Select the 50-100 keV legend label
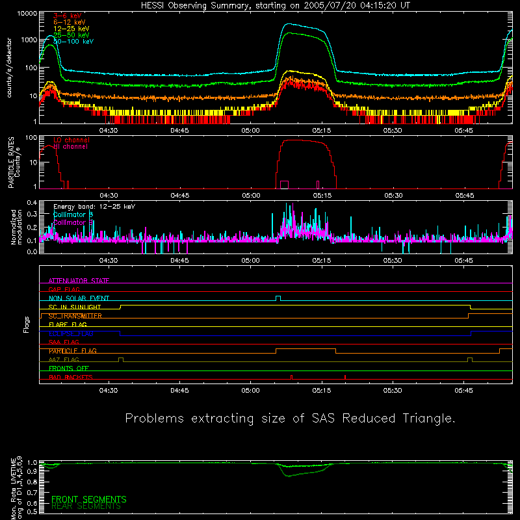 coord(73,42)
